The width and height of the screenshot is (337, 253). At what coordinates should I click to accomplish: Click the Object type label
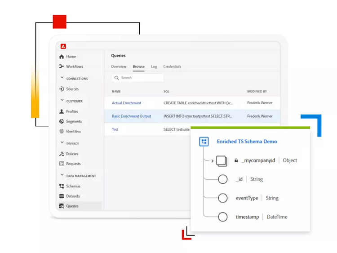coord(290,160)
